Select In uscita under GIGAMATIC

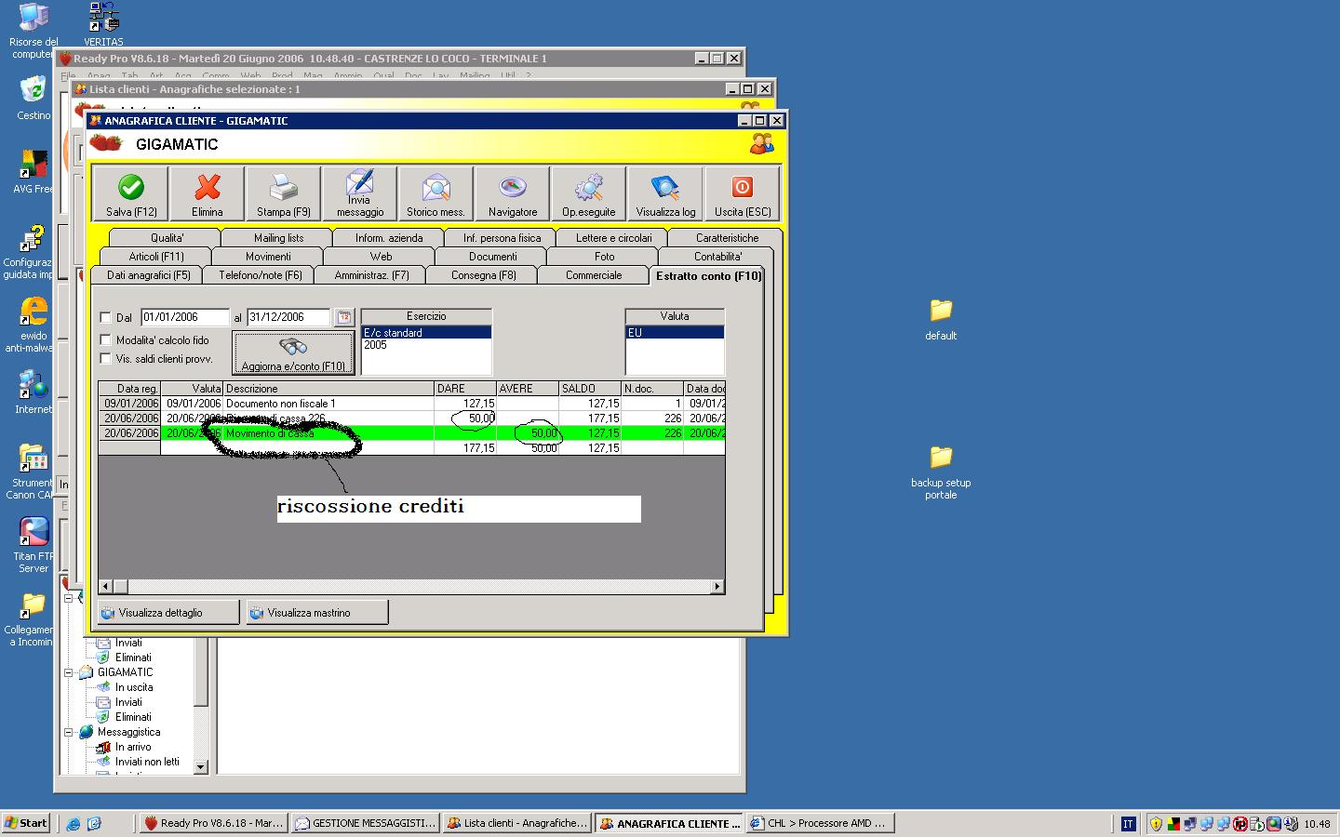tap(134, 687)
